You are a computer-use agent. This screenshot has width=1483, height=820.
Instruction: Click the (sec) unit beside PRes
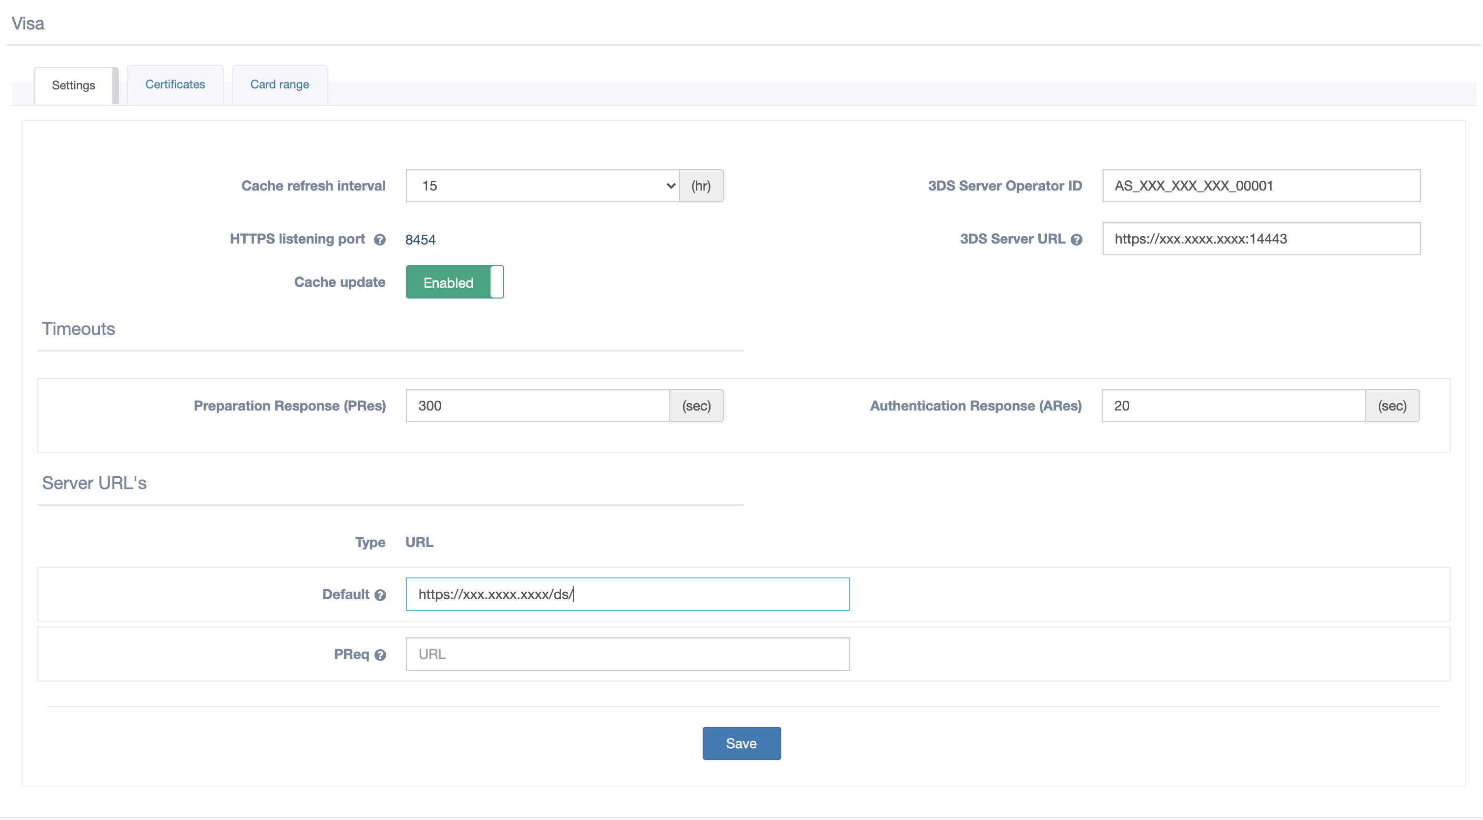697,406
